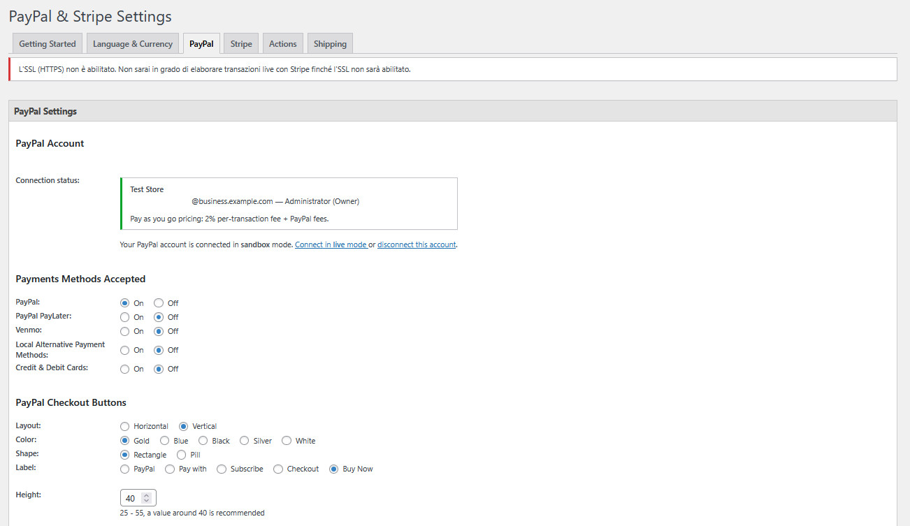
Task: Enable Local Alternative Payment Methods
Action: pyautogui.click(x=124, y=350)
